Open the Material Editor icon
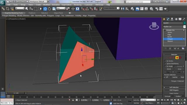This screenshot has height=105, width=187. (x=151, y=9)
